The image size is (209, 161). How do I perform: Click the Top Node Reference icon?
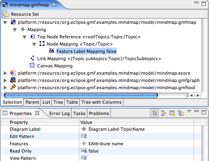point(32,37)
